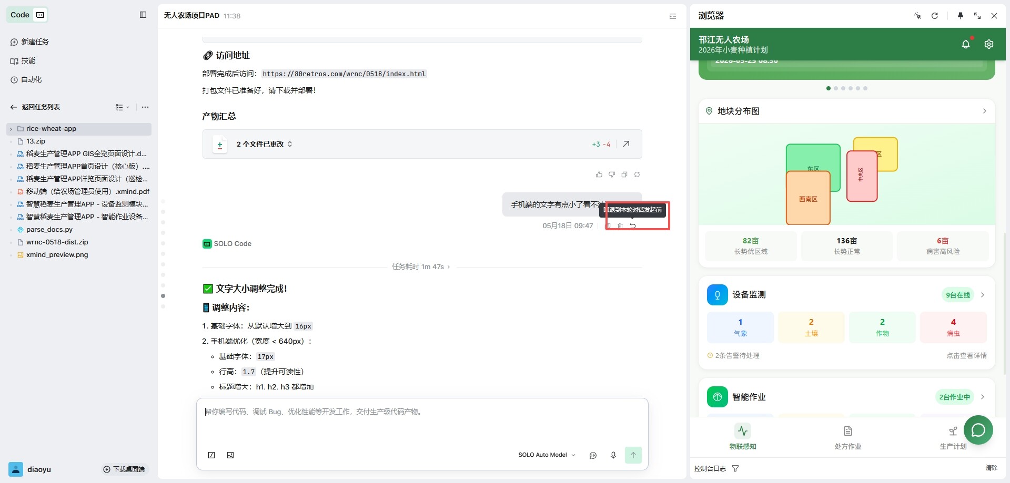Delete the user message via the trash icon
The height and width of the screenshot is (483, 1010).
620,225
